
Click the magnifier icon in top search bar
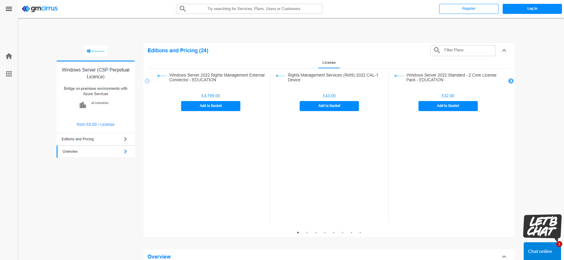tap(183, 9)
